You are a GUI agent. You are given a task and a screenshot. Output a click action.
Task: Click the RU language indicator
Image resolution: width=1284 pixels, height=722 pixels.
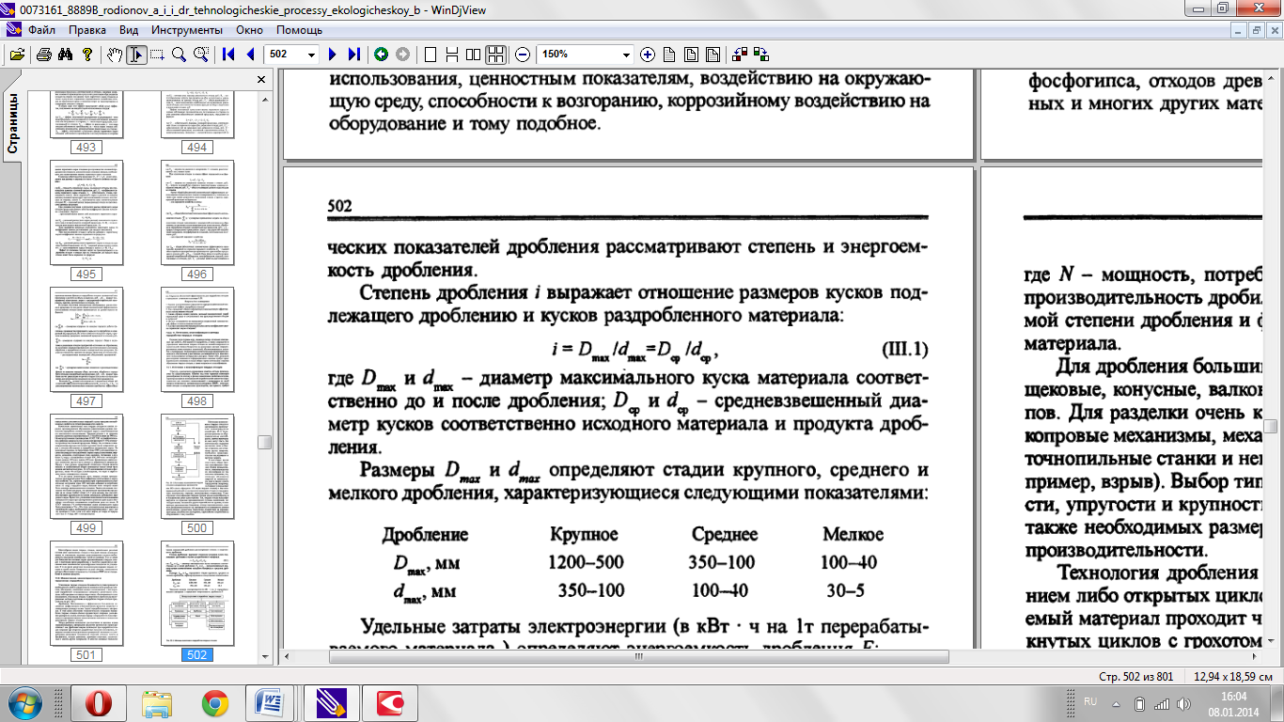coord(1090,702)
